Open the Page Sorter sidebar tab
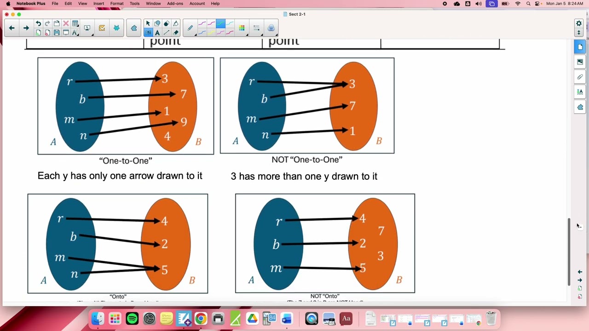 (580, 47)
